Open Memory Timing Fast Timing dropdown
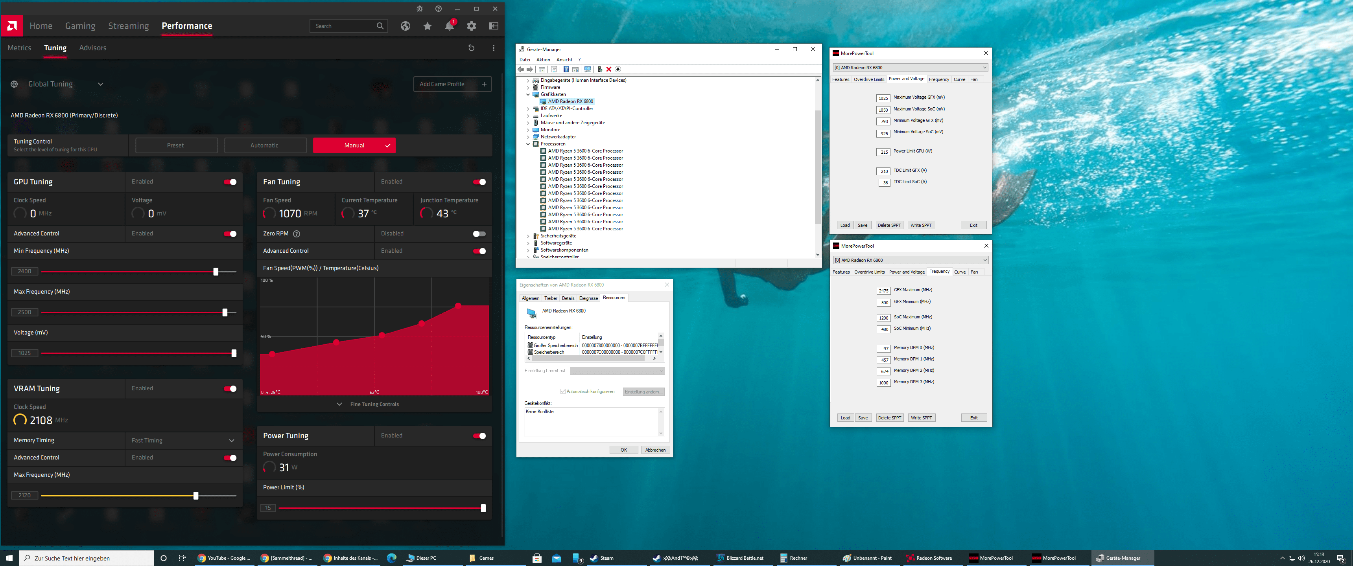This screenshot has width=1353, height=566. click(x=183, y=441)
